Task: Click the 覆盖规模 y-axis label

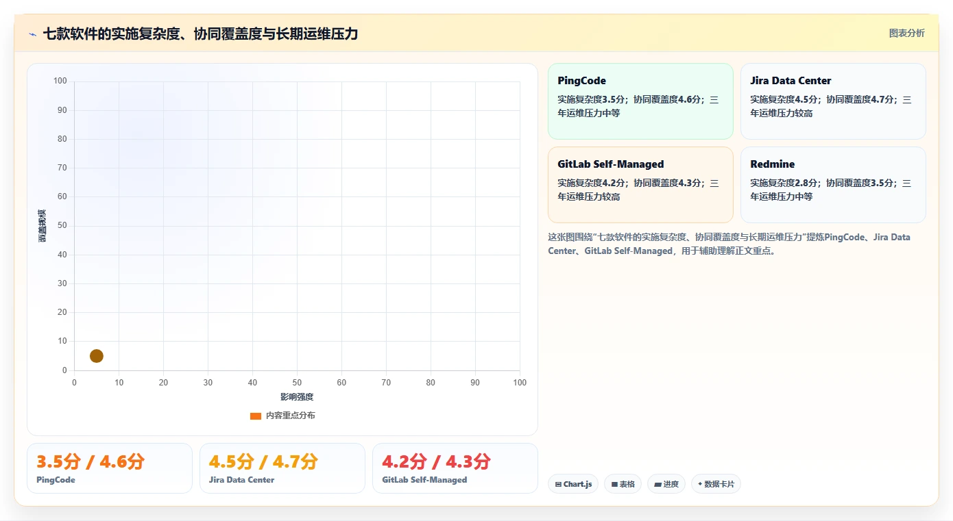Action: point(42,225)
